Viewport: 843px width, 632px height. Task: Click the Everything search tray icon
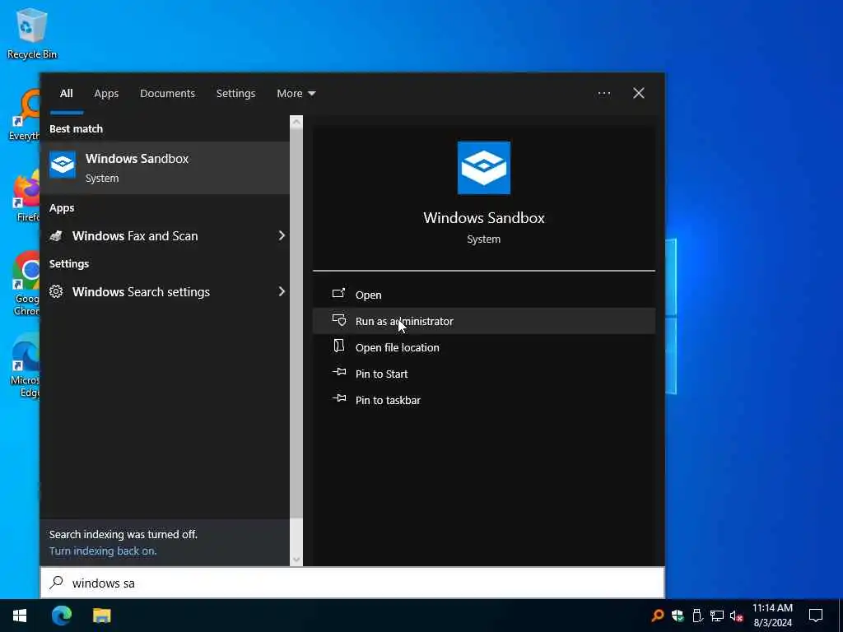click(x=657, y=616)
